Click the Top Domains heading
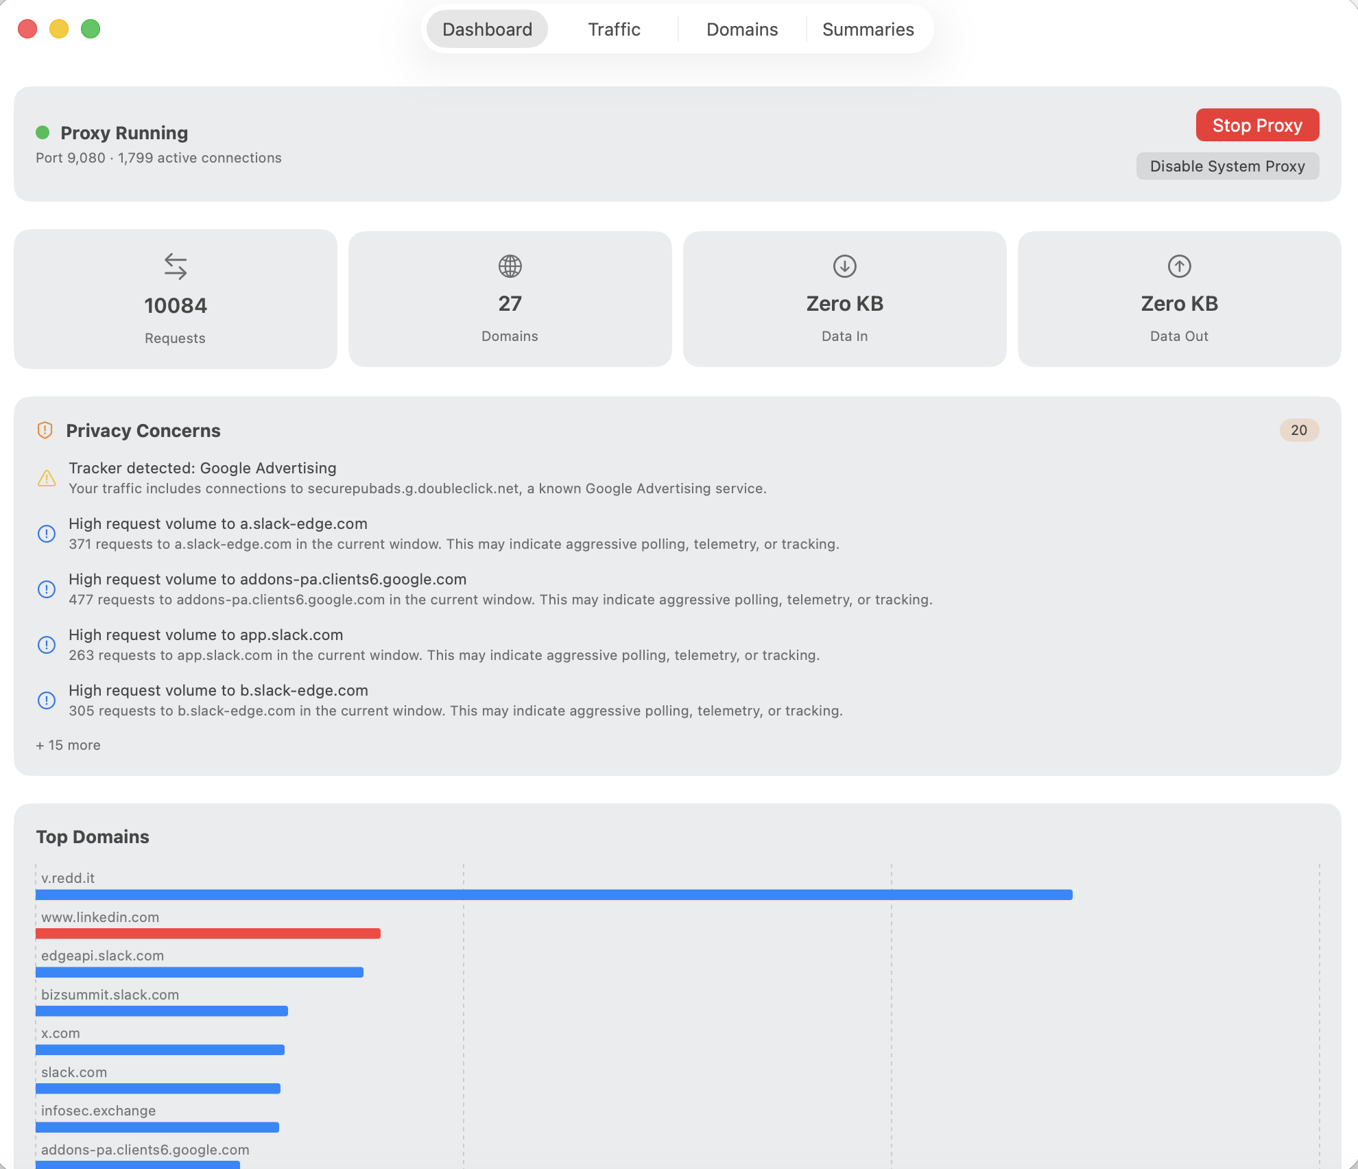This screenshot has width=1358, height=1169. click(x=93, y=837)
